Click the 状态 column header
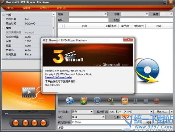Image resolution: width=175 pixels, height=132 pixels. [159, 26]
